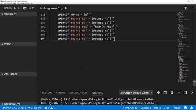
Task: Open notifications bell in the status bar
Action: 191,108
